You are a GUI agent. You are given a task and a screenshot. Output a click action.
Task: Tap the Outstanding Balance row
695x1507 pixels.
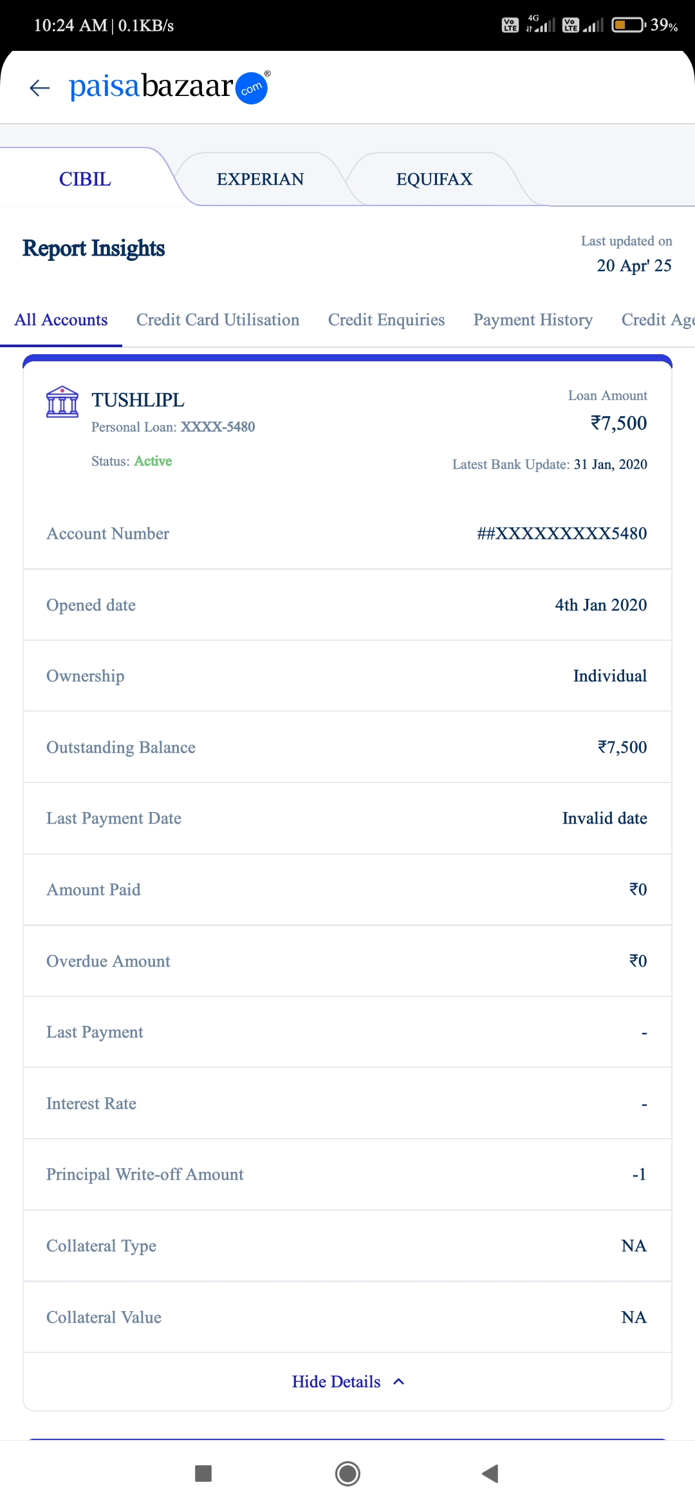[347, 747]
